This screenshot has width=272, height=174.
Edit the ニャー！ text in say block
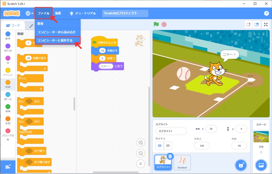(x=106, y=66)
